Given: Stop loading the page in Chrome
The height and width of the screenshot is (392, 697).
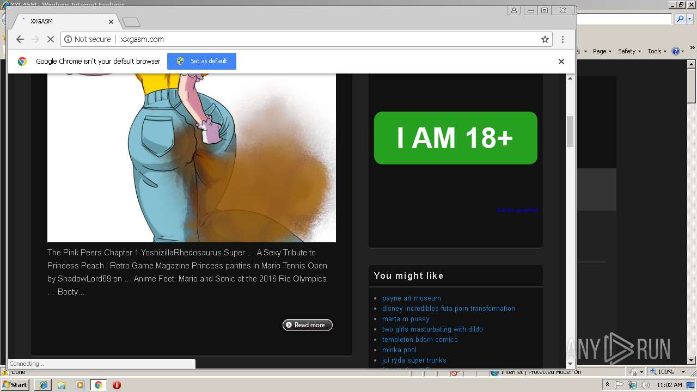Looking at the screenshot, I should [51, 39].
